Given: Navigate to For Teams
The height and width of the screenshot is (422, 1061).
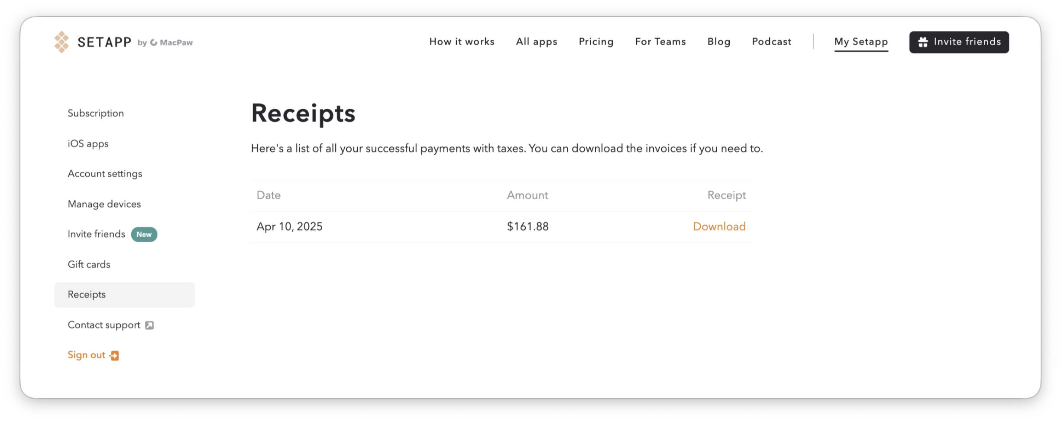Looking at the screenshot, I should (660, 42).
